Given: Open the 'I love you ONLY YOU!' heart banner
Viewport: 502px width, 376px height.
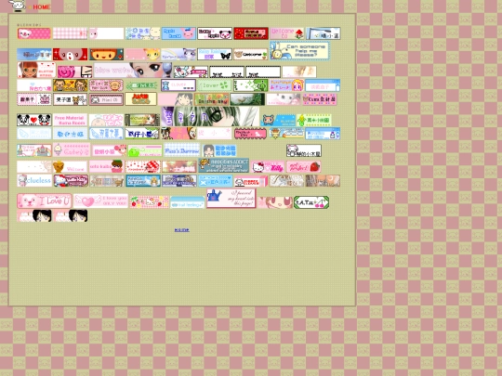Looking at the screenshot, I should click(100, 201).
